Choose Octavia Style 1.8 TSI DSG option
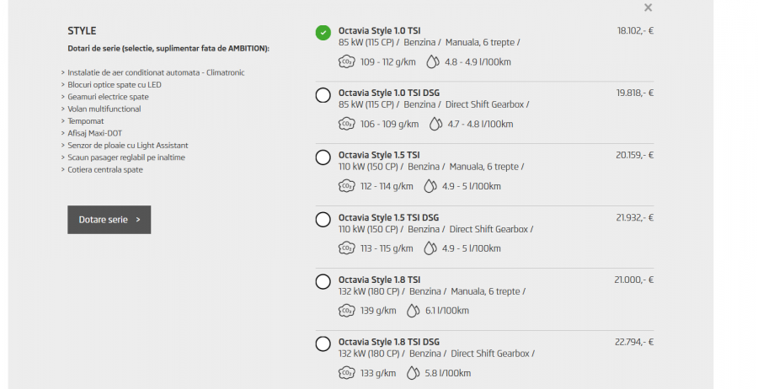Image resolution: width=758 pixels, height=389 pixels. tap(323, 344)
